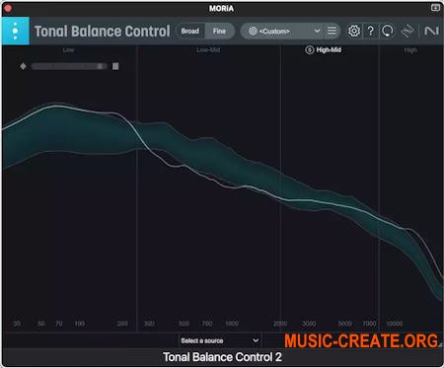The height and width of the screenshot is (368, 444).
Task: Click the diagonal zigzag icon beside NI logo
Action: pyautogui.click(x=407, y=32)
